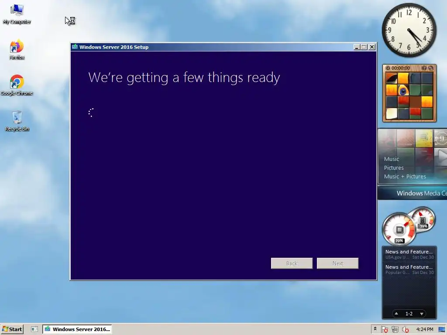Click the Back button in Setup
447x335 pixels.
pyautogui.click(x=292, y=263)
